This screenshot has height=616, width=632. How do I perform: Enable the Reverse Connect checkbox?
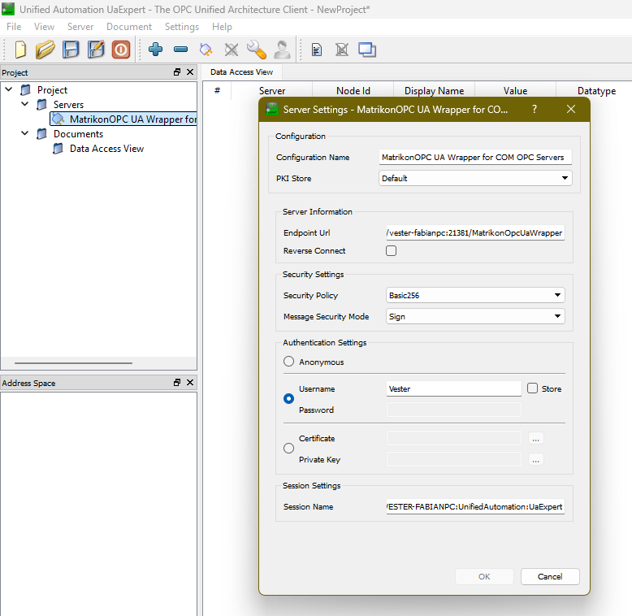[391, 251]
